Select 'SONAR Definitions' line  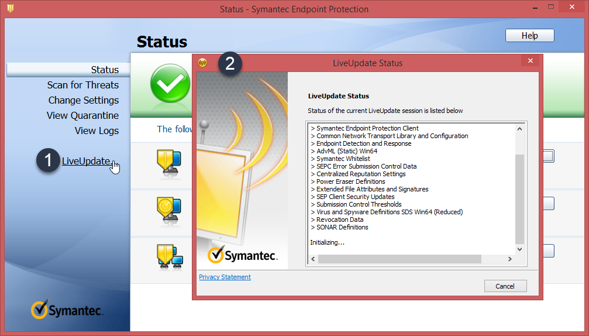pyautogui.click(x=339, y=227)
